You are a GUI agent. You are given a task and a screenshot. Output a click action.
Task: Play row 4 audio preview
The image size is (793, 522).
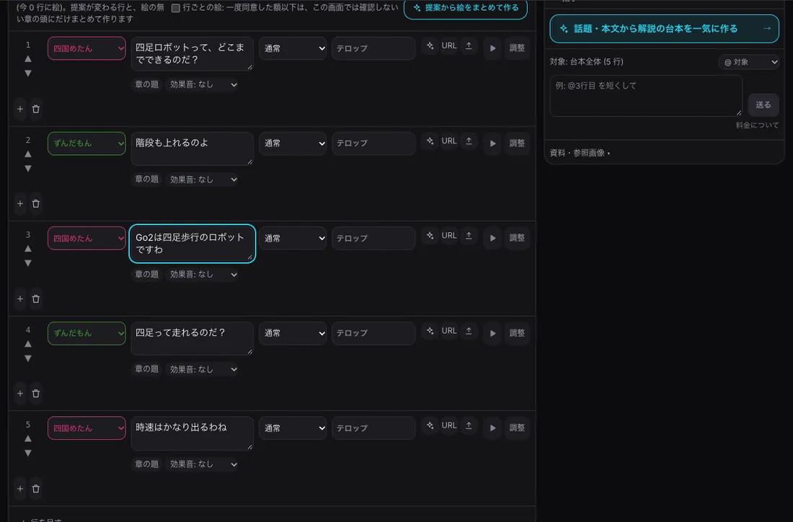[492, 333]
